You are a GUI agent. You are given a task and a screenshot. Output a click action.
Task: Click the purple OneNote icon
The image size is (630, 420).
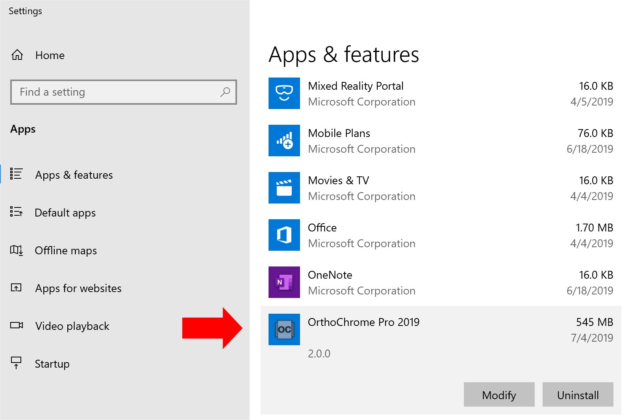coord(284,282)
